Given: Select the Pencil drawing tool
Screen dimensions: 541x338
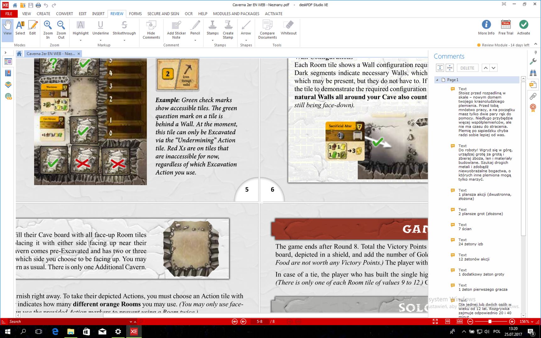Looking at the screenshot, I should (195, 28).
